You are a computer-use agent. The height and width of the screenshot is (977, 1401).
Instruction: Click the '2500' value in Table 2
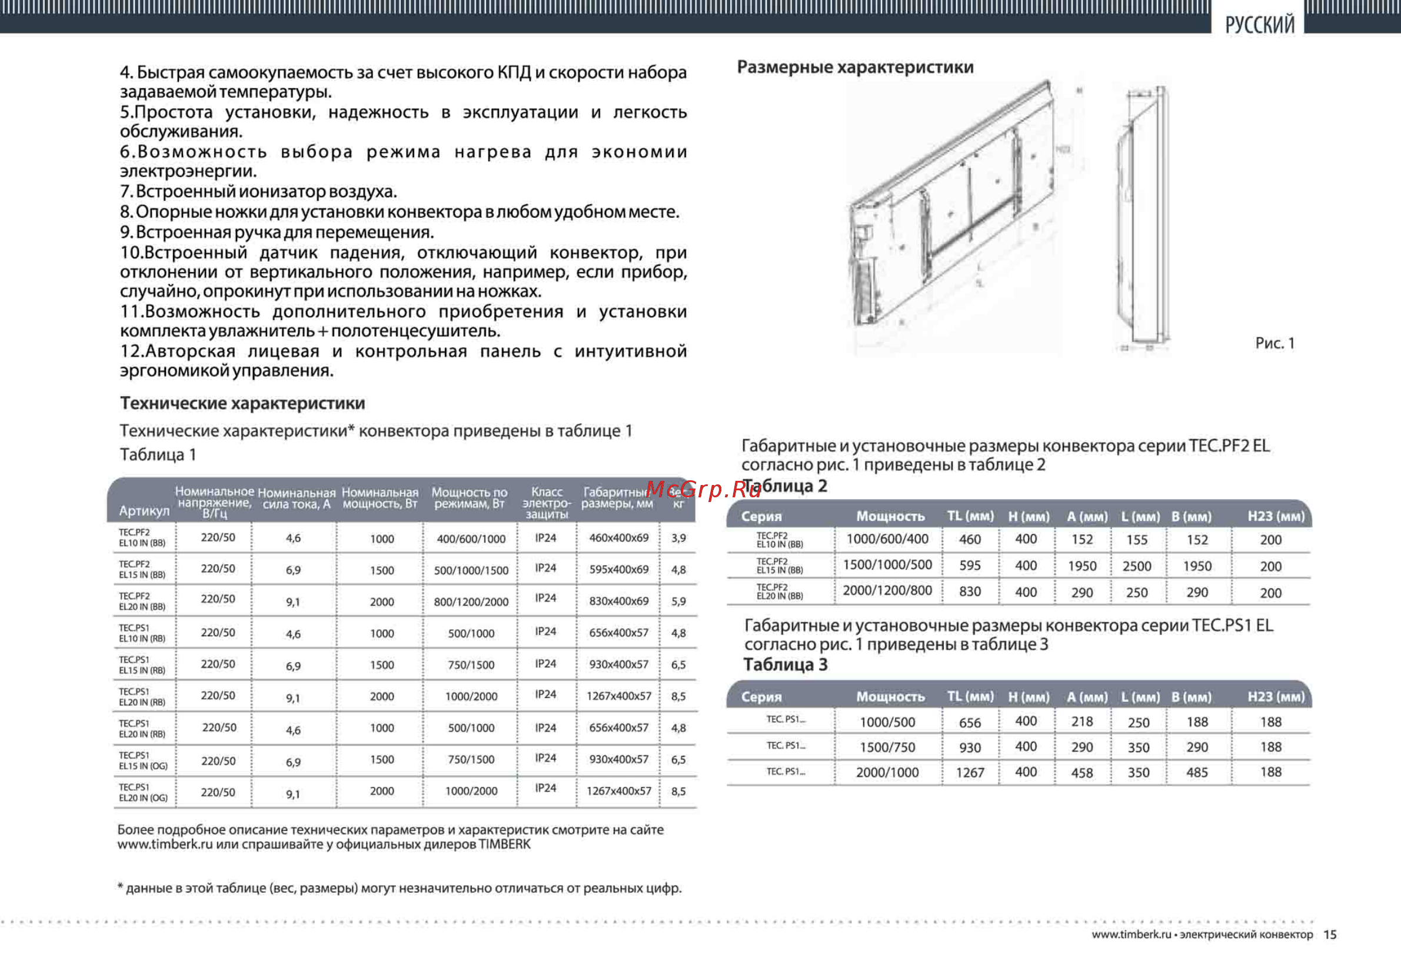point(1137,566)
